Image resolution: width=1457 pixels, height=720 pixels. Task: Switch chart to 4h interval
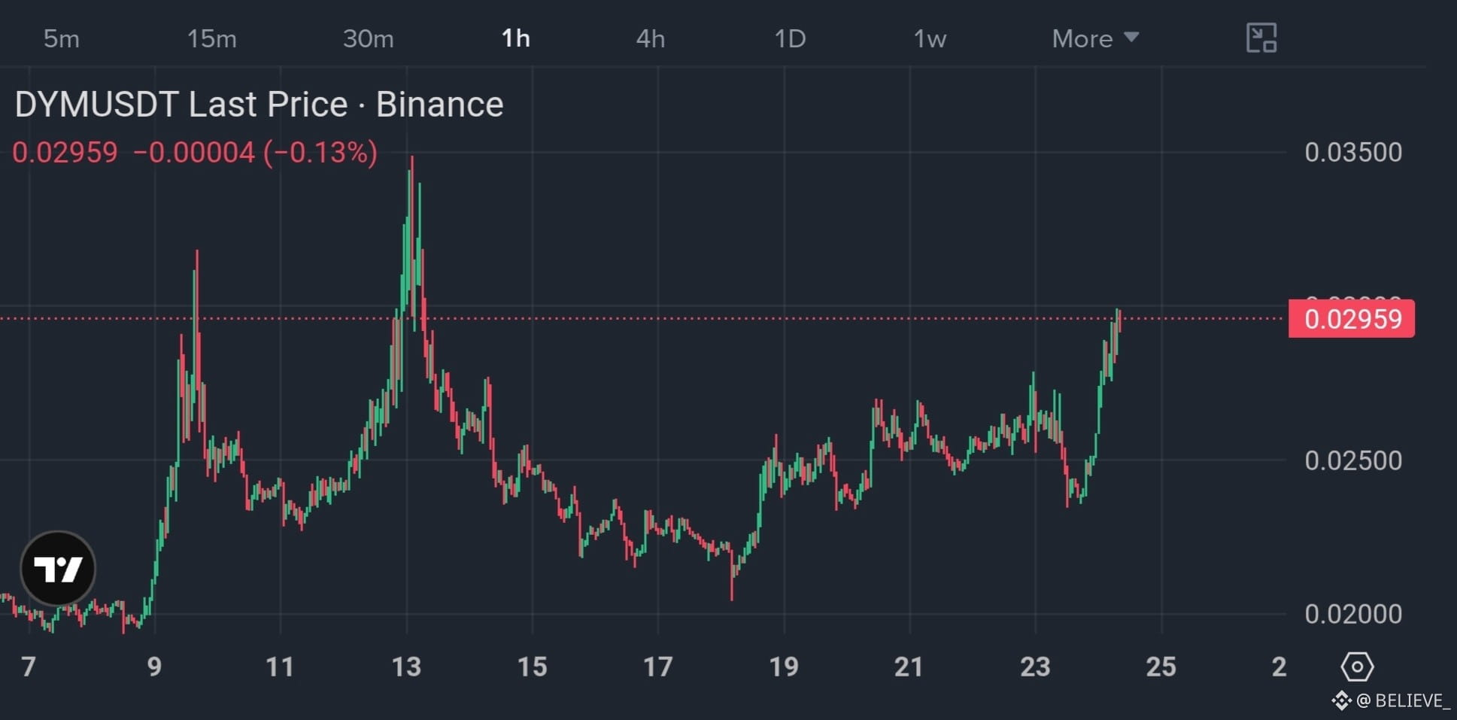[x=651, y=38]
